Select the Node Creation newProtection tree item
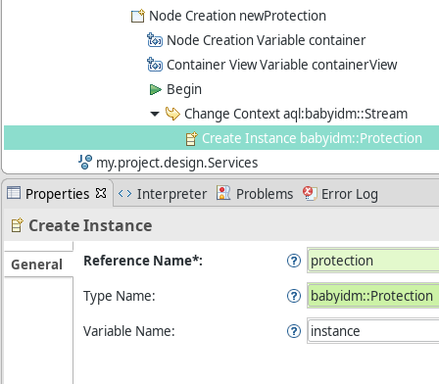Image resolution: width=439 pixels, height=384 pixels. click(238, 16)
